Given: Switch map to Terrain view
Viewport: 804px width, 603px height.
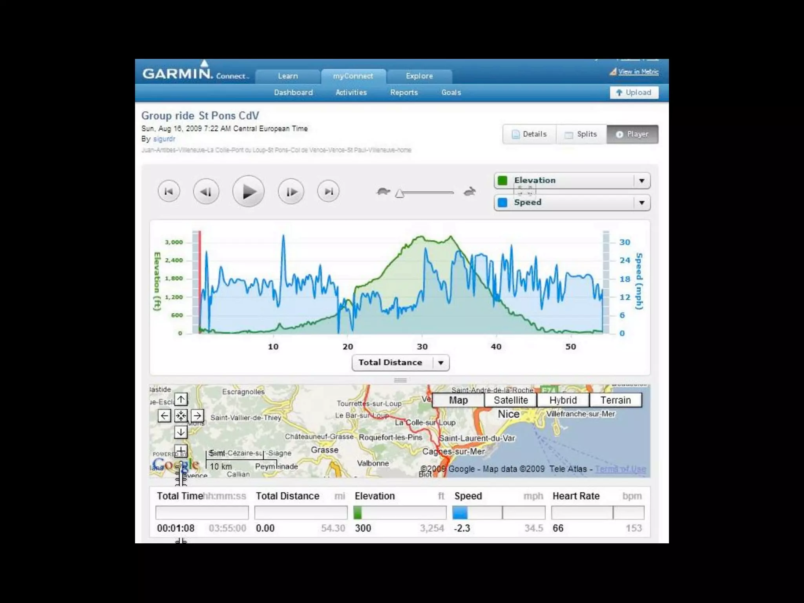Looking at the screenshot, I should pos(615,400).
